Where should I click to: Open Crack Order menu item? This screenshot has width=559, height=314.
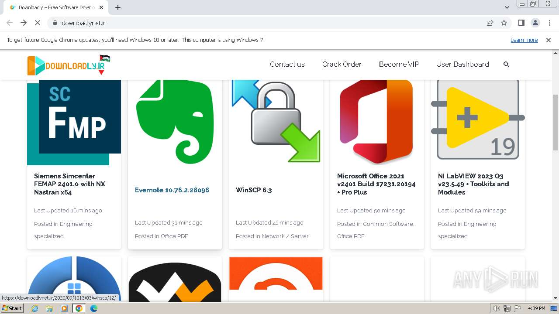[342, 64]
